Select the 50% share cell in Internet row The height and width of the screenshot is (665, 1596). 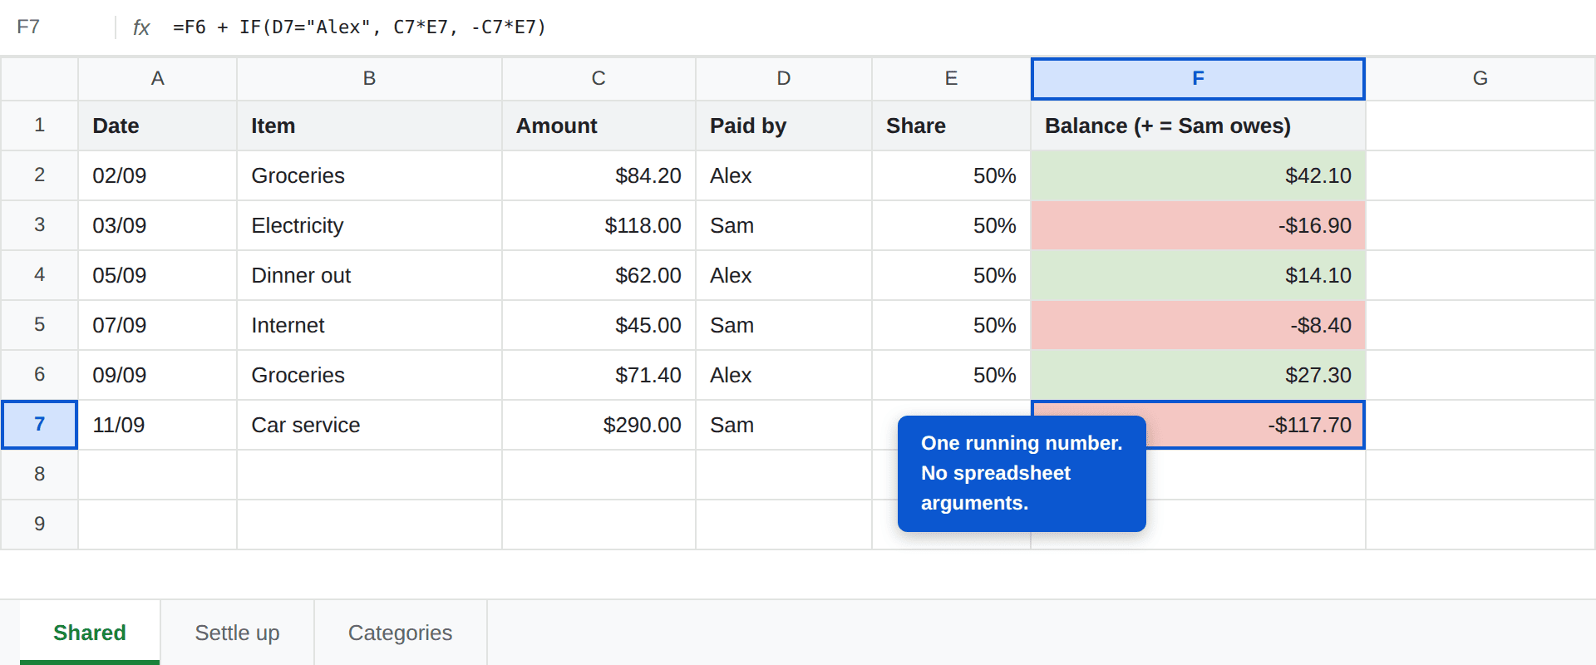click(951, 325)
